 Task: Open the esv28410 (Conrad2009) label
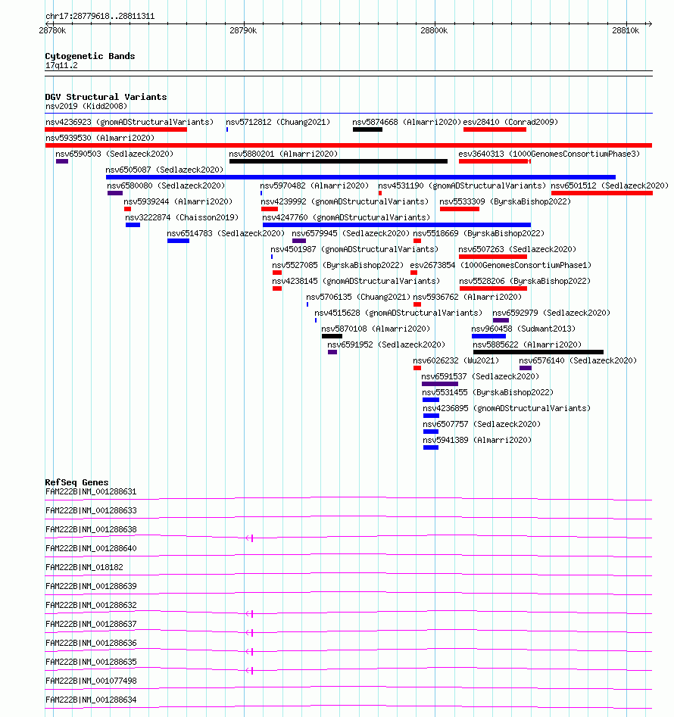click(x=510, y=122)
